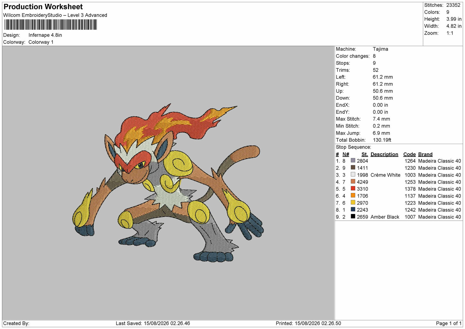Click code '1264' in the first row

[410, 161]
